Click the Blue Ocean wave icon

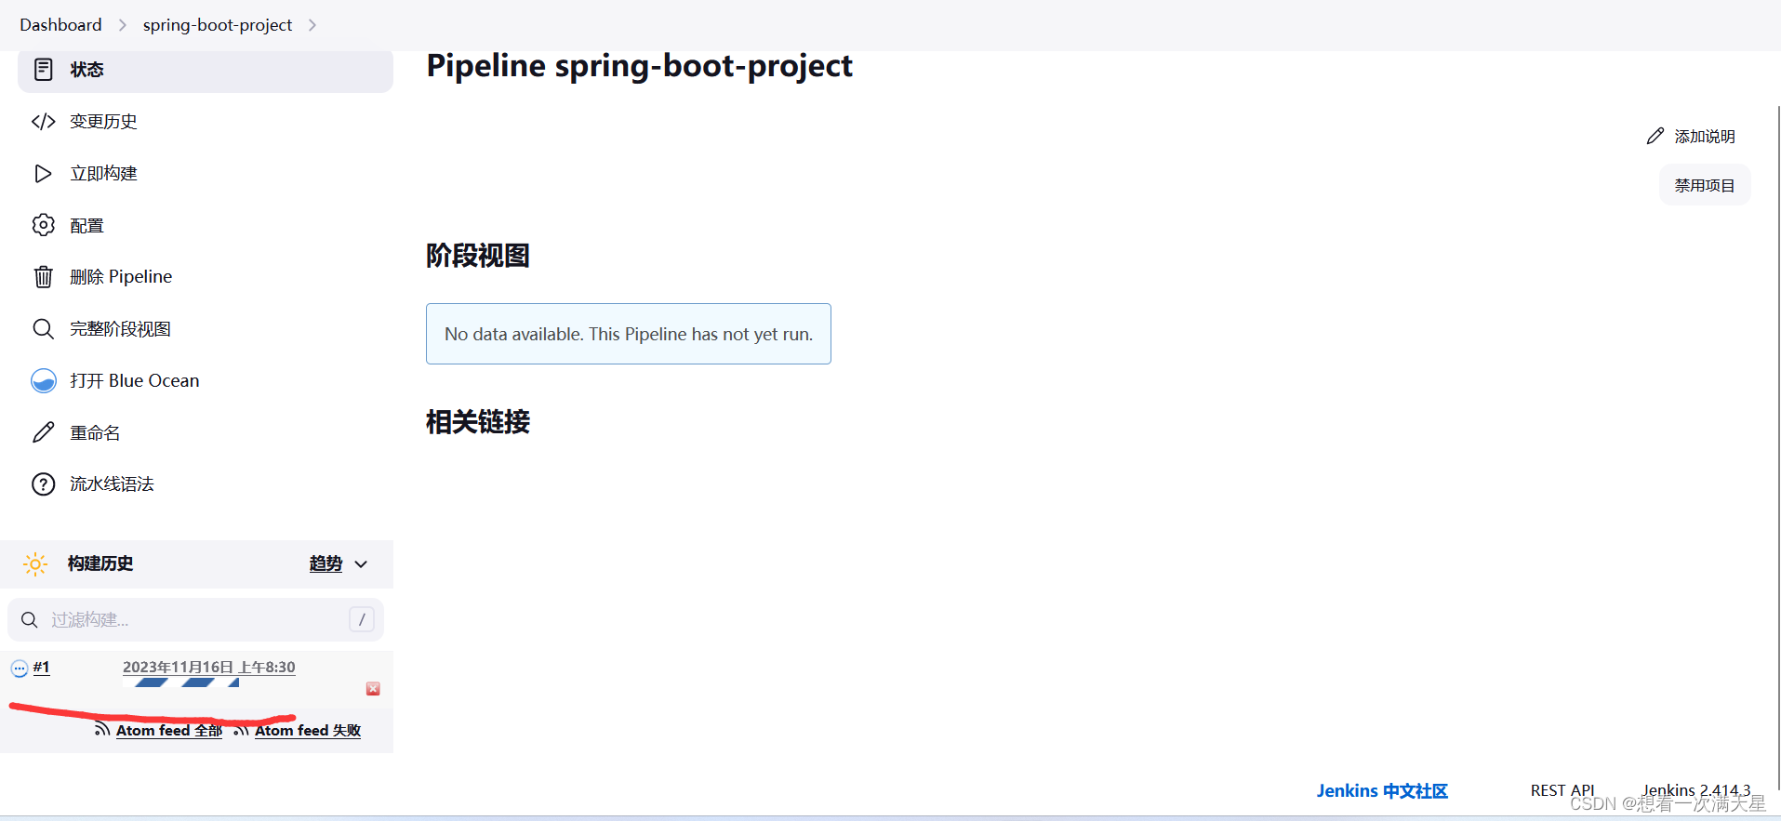(x=44, y=381)
